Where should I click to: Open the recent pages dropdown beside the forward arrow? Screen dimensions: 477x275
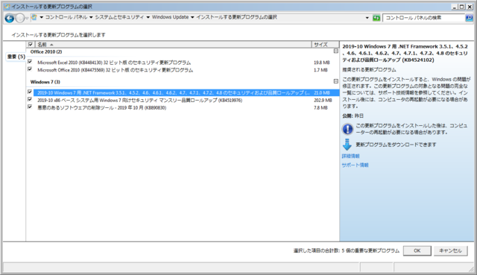(x=27, y=18)
